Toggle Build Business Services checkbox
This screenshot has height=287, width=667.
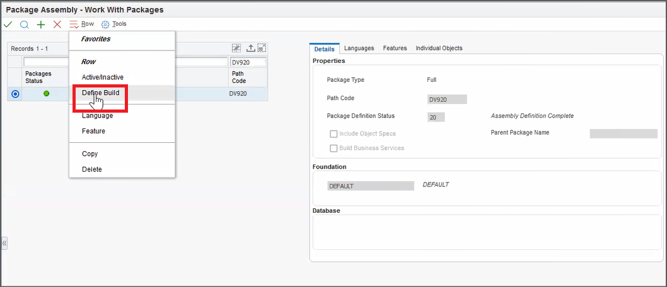tap(334, 148)
